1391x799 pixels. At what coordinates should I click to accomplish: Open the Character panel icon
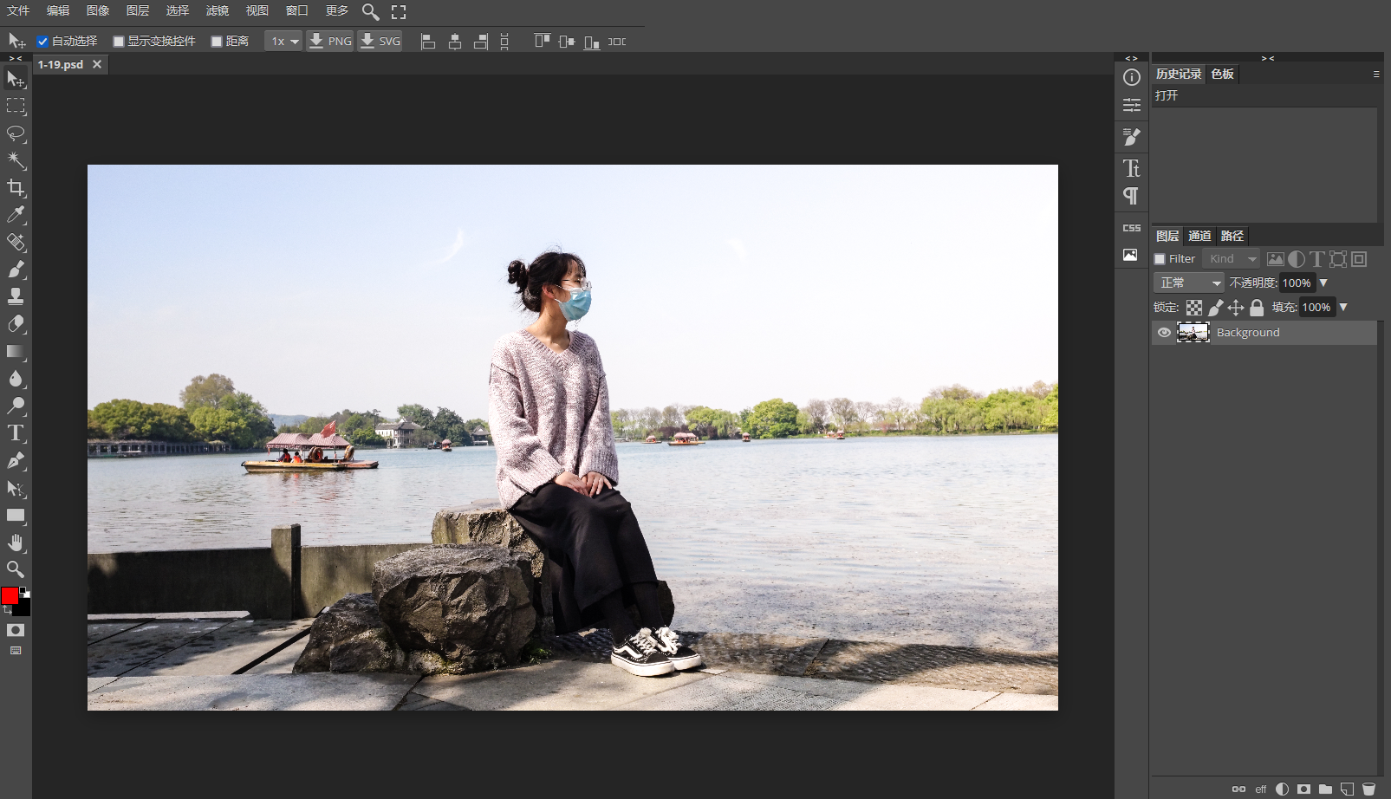(x=1132, y=168)
